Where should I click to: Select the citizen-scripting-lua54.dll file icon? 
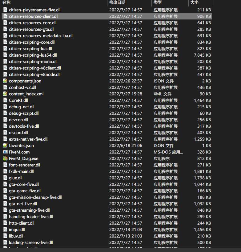click(x=5, y=55)
